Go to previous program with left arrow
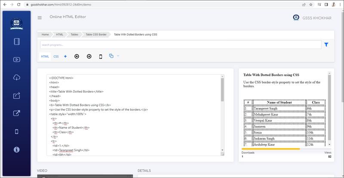The width and height of the screenshot is (344, 178). (x=77, y=56)
